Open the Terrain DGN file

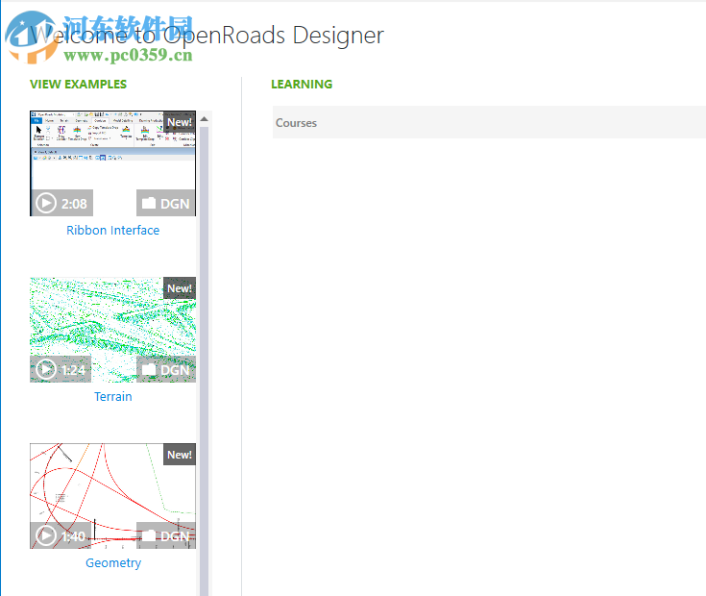coord(165,369)
